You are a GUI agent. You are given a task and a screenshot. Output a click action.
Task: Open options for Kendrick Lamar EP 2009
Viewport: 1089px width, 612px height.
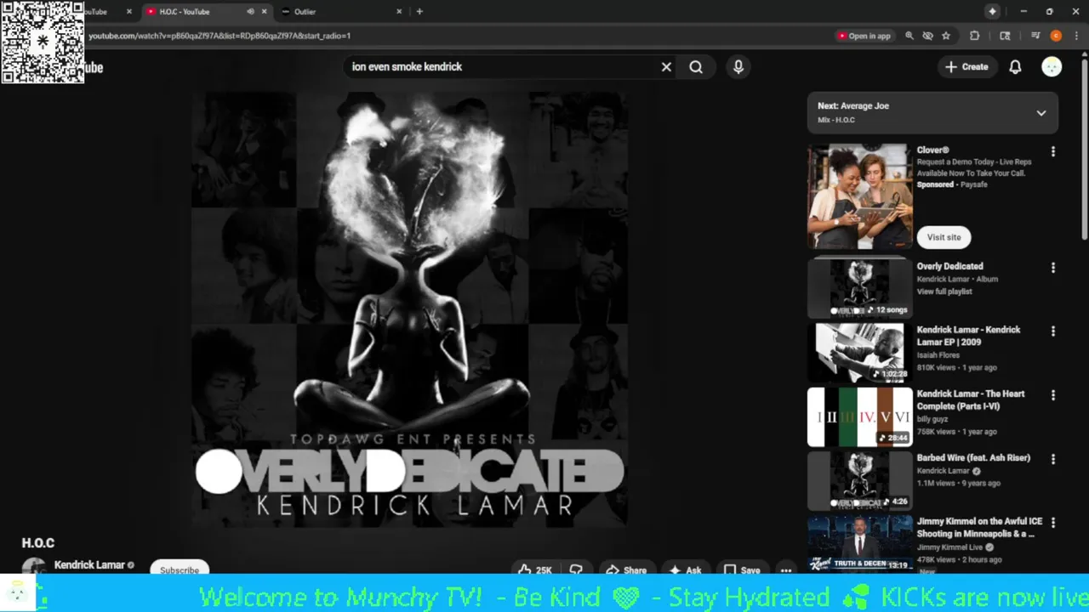1052,331
